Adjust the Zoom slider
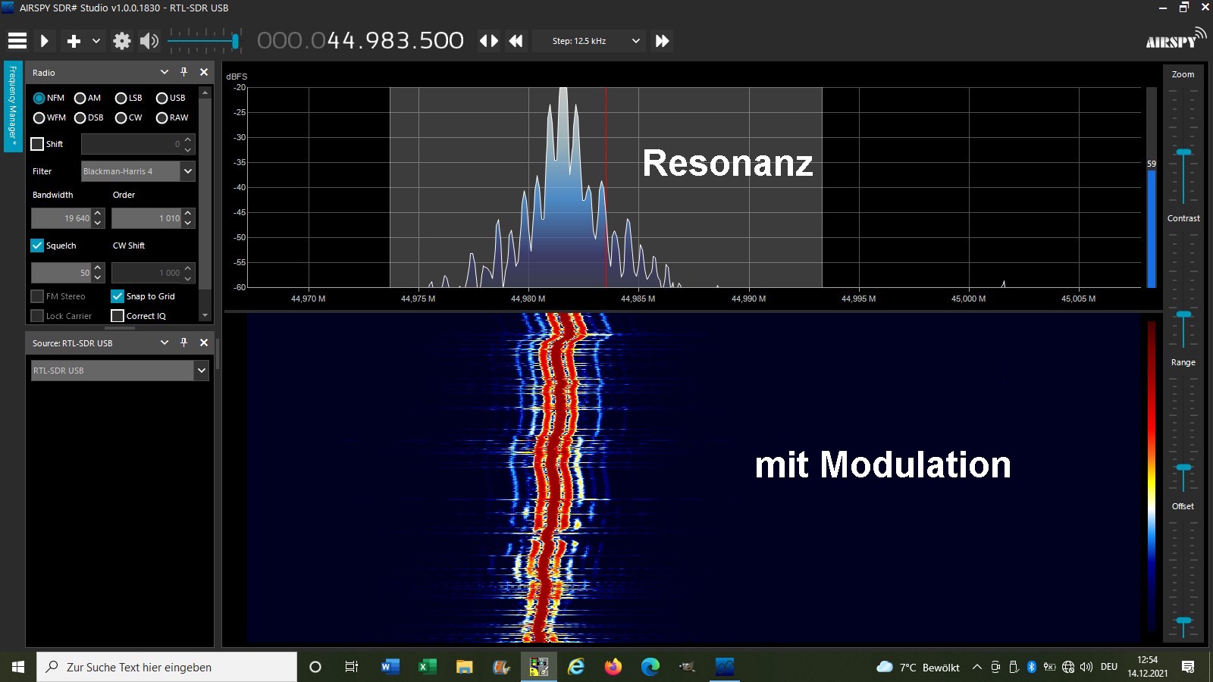1213x682 pixels. pos(1183,152)
